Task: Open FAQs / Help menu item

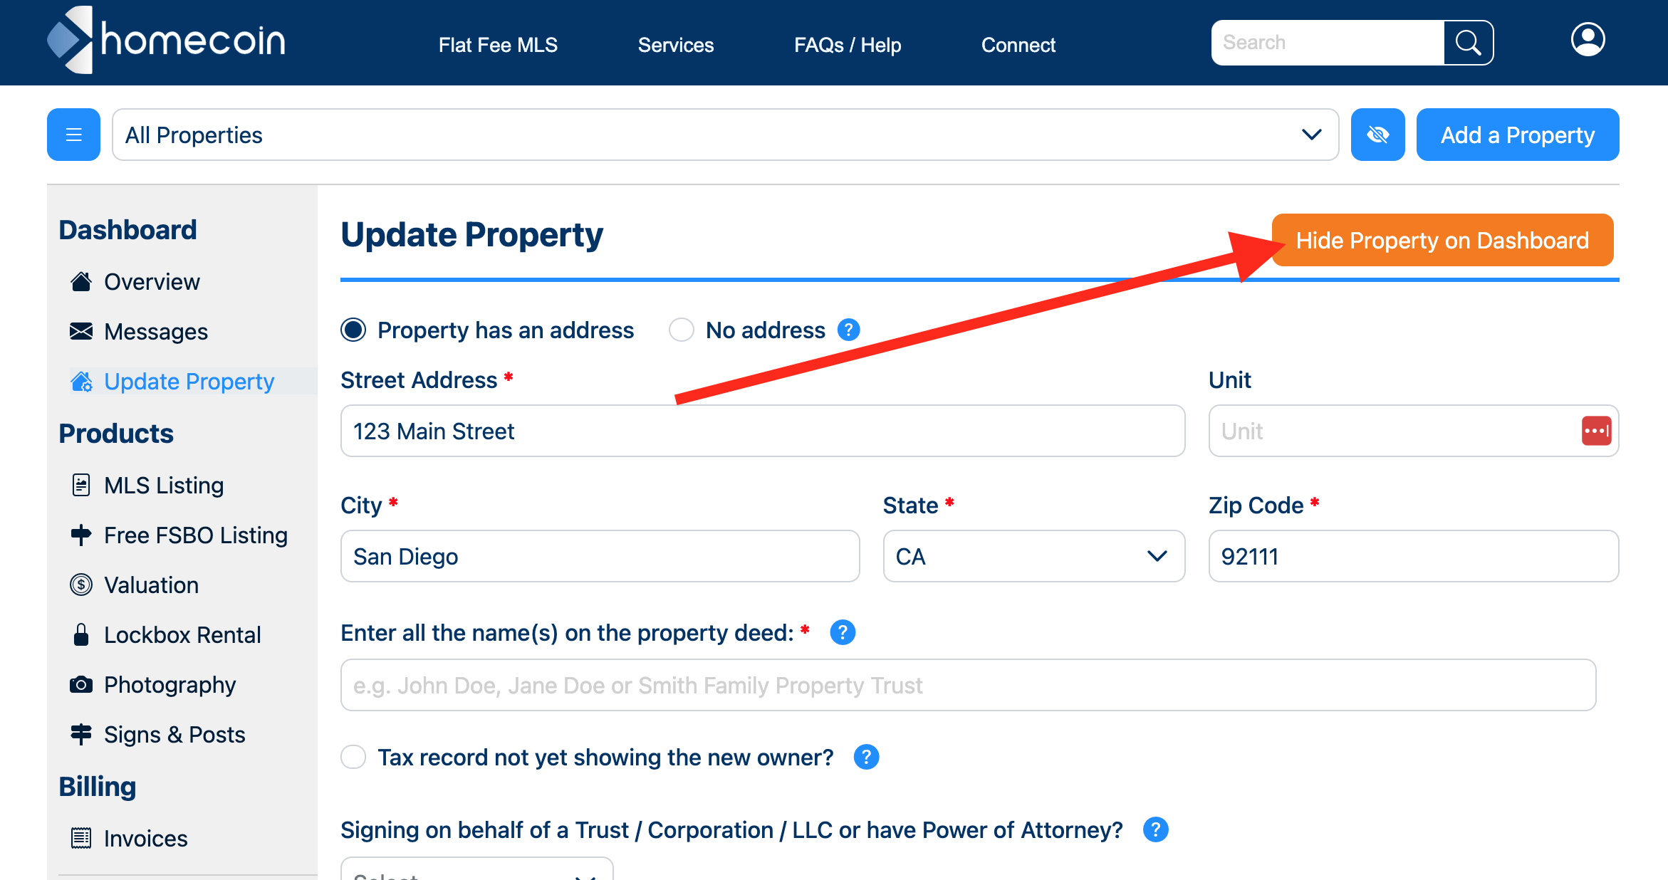Action: tap(848, 45)
